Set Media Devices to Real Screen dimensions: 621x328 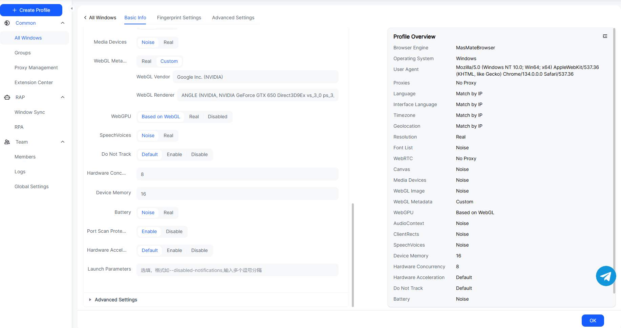click(x=168, y=42)
